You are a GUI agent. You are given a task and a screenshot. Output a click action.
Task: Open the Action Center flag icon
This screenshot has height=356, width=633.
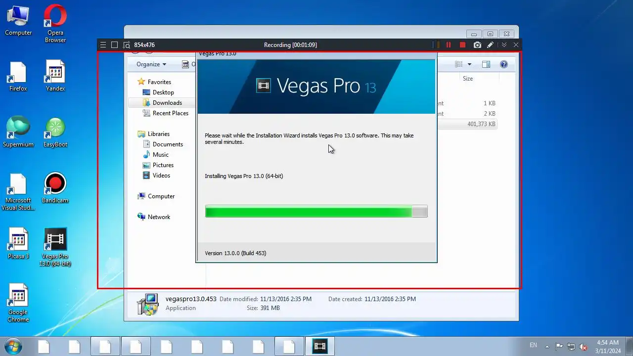point(559,346)
